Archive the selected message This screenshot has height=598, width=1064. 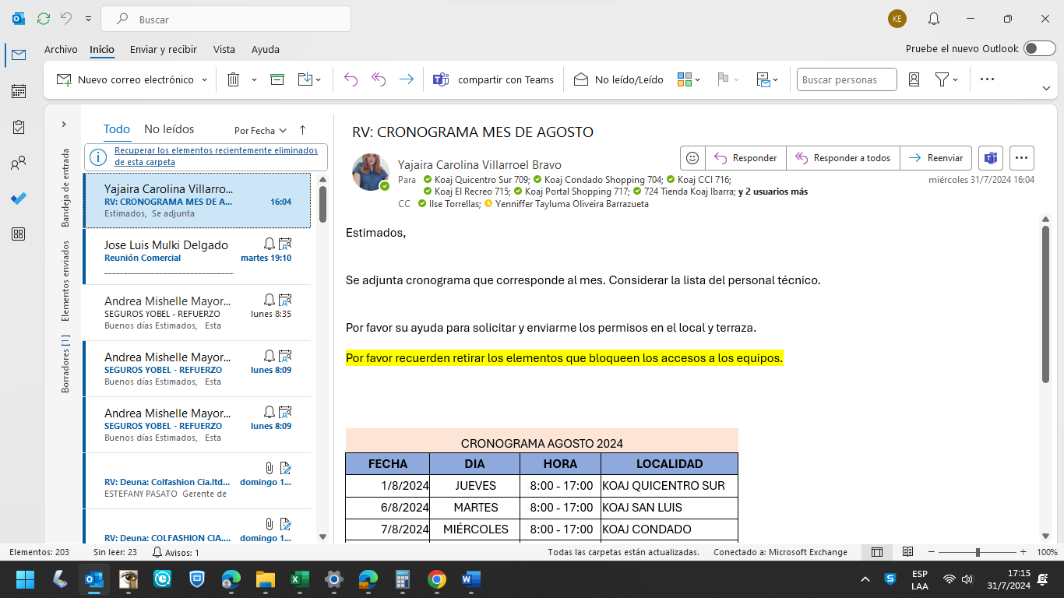tap(277, 79)
